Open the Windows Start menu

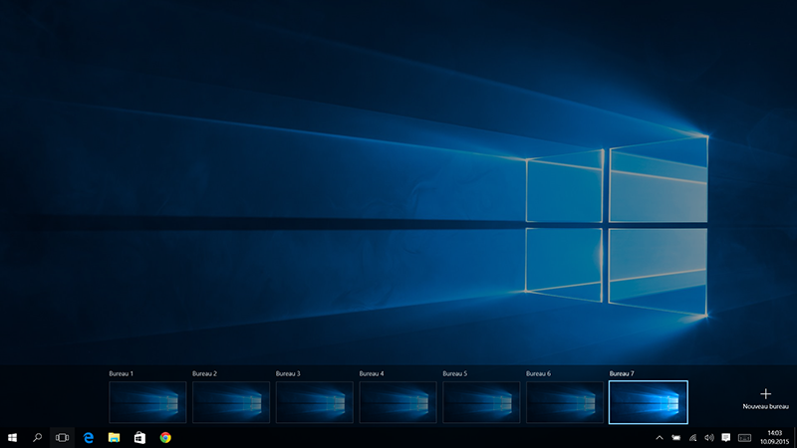pyautogui.click(x=12, y=437)
